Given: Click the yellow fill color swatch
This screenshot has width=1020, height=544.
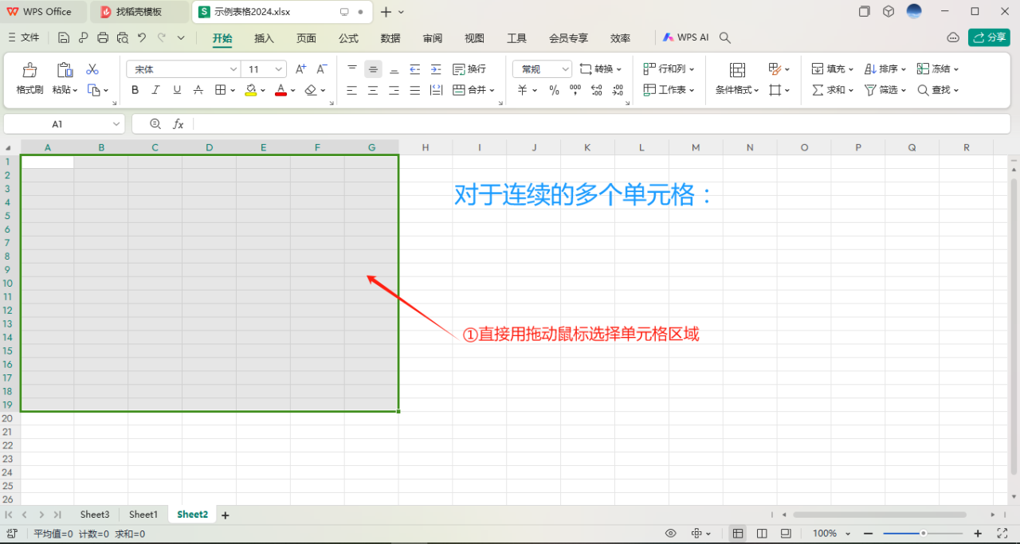Looking at the screenshot, I should 251,91.
